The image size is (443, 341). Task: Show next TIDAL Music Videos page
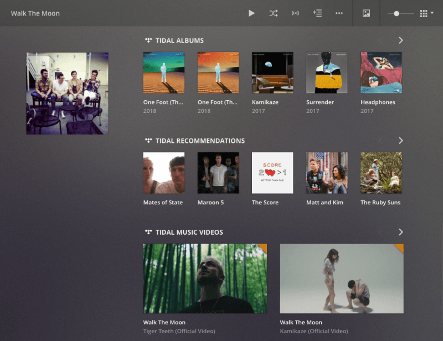click(x=401, y=232)
